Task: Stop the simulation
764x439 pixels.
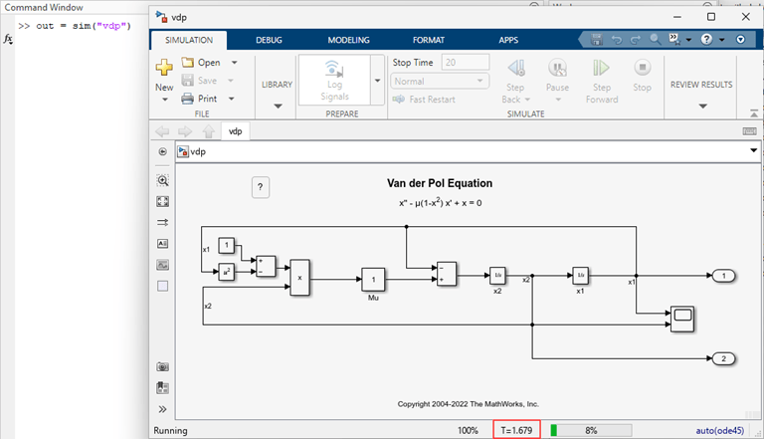Action: 643,68
